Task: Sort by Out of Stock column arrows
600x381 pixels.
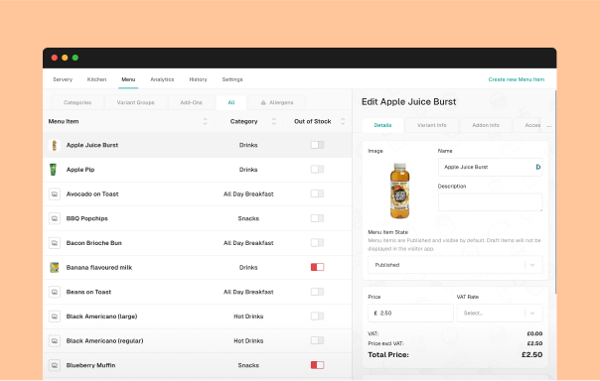Action: click(x=343, y=121)
